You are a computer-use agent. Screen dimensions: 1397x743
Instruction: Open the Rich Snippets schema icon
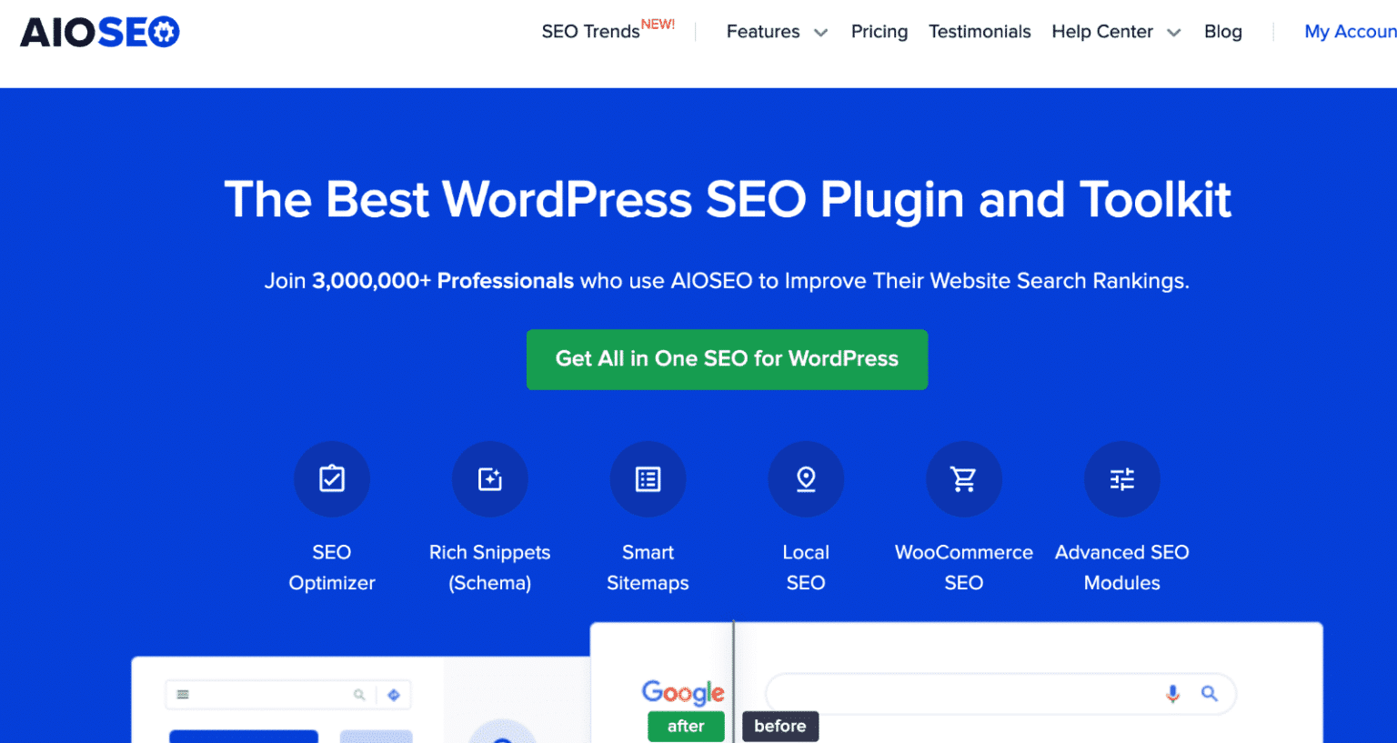[490, 479]
